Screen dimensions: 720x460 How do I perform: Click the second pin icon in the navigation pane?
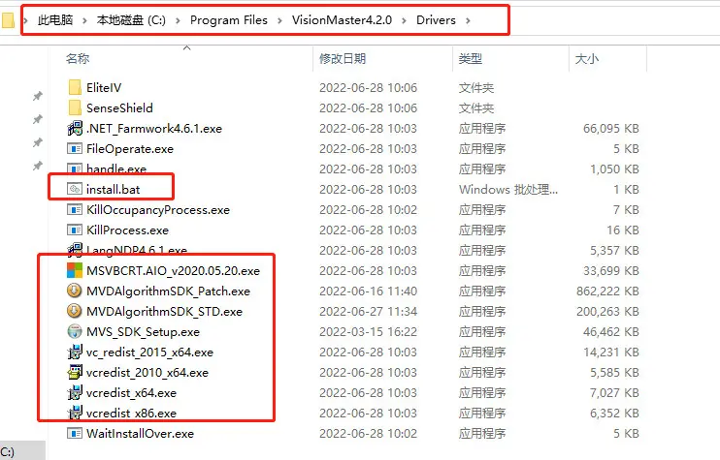click(x=38, y=119)
